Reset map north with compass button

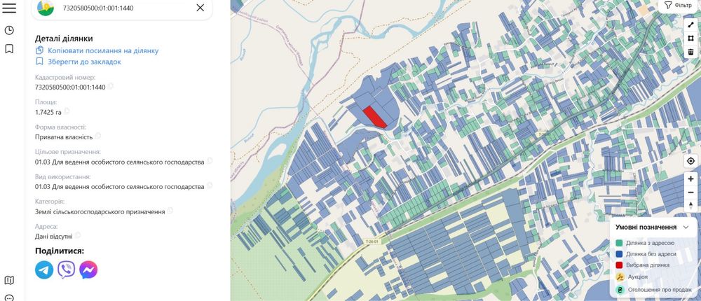690,205
